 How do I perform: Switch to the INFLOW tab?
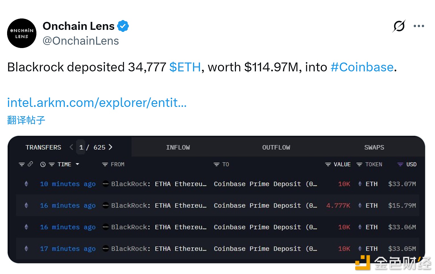tap(178, 147)
